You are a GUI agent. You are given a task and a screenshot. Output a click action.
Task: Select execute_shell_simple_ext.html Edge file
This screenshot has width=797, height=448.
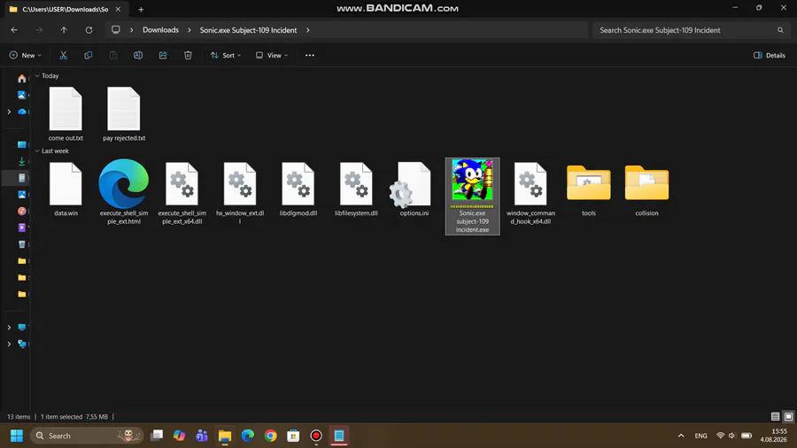(x=123, y=192)
